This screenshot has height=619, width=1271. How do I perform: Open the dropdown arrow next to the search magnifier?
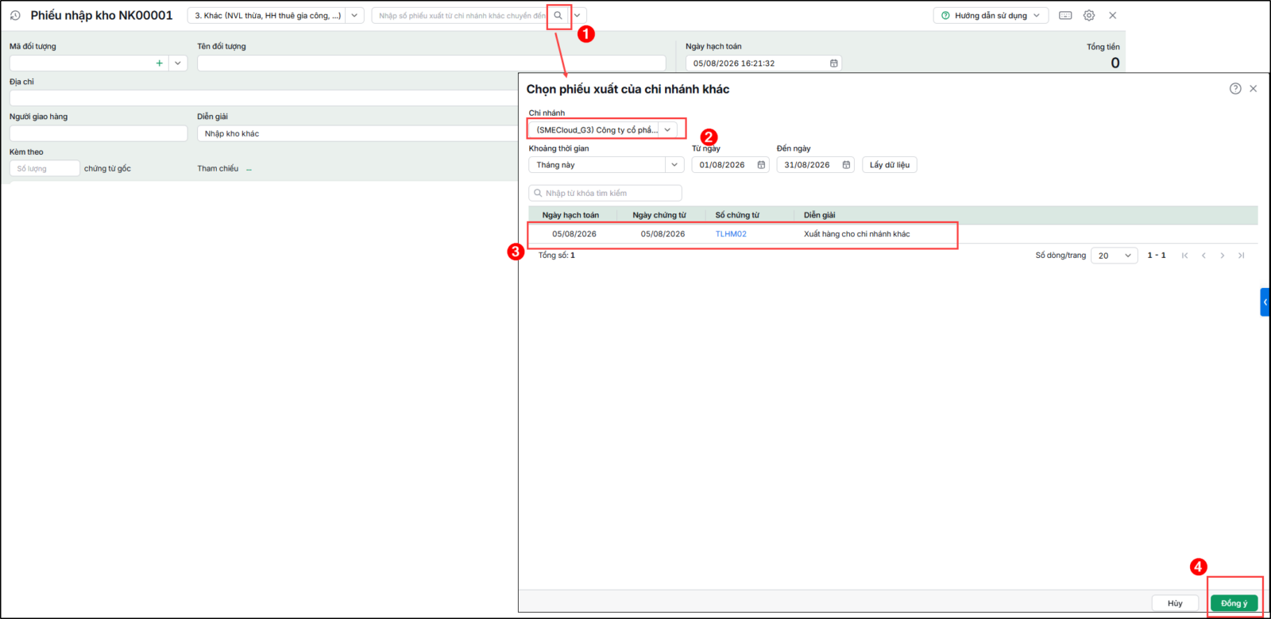[578, 15]
